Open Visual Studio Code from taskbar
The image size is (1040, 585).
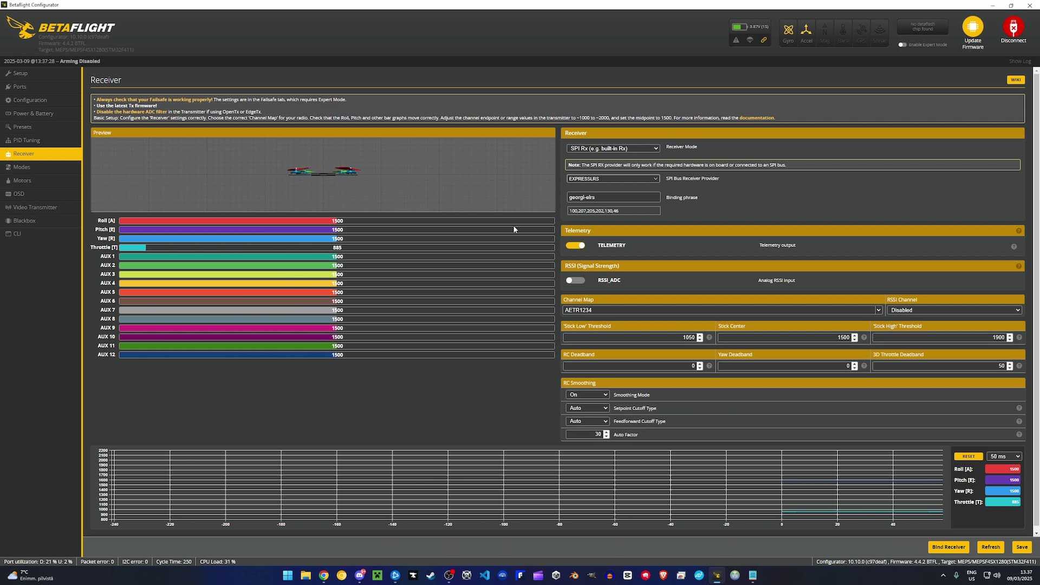coord(484,575)
